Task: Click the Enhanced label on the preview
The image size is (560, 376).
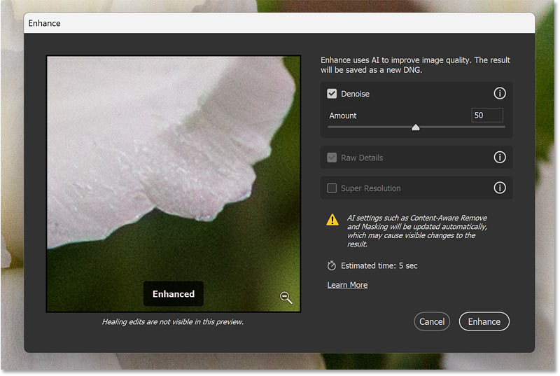Action: (174, 294)
